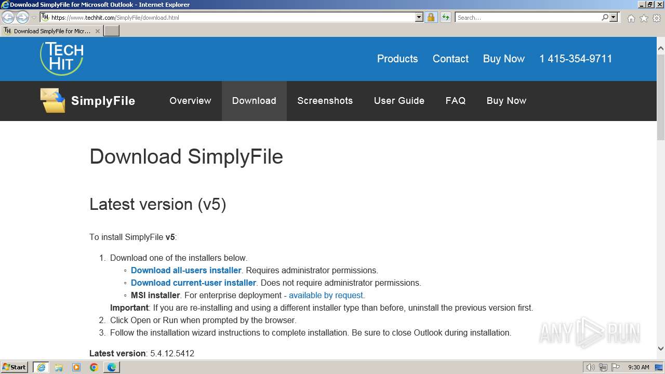Launch media player from the taskbar
This screenshot has height=374, width=665.
(x=76, y=367)
